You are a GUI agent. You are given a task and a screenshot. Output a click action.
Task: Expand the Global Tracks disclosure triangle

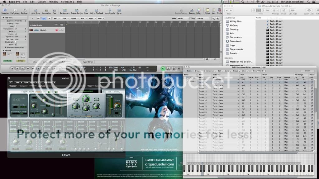(31, 25)
